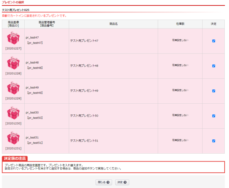Click the gift box image for product 20201227
Image resolution: width=229 pixels, height=188 pixels.
point(13,38)
